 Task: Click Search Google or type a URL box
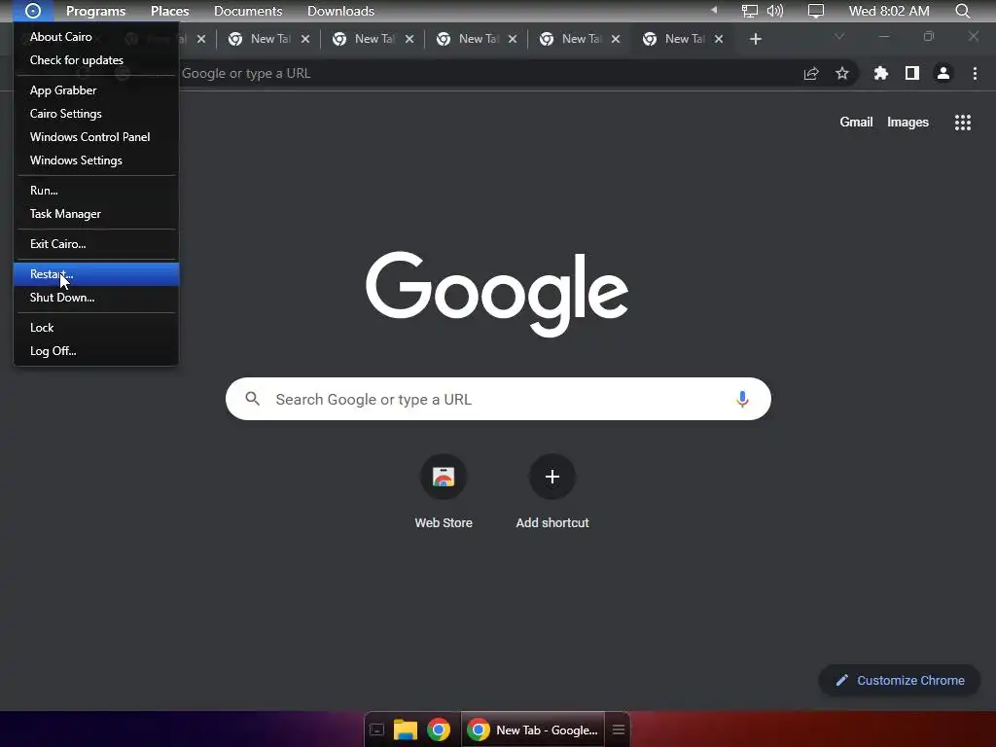(x=498, y=399)
